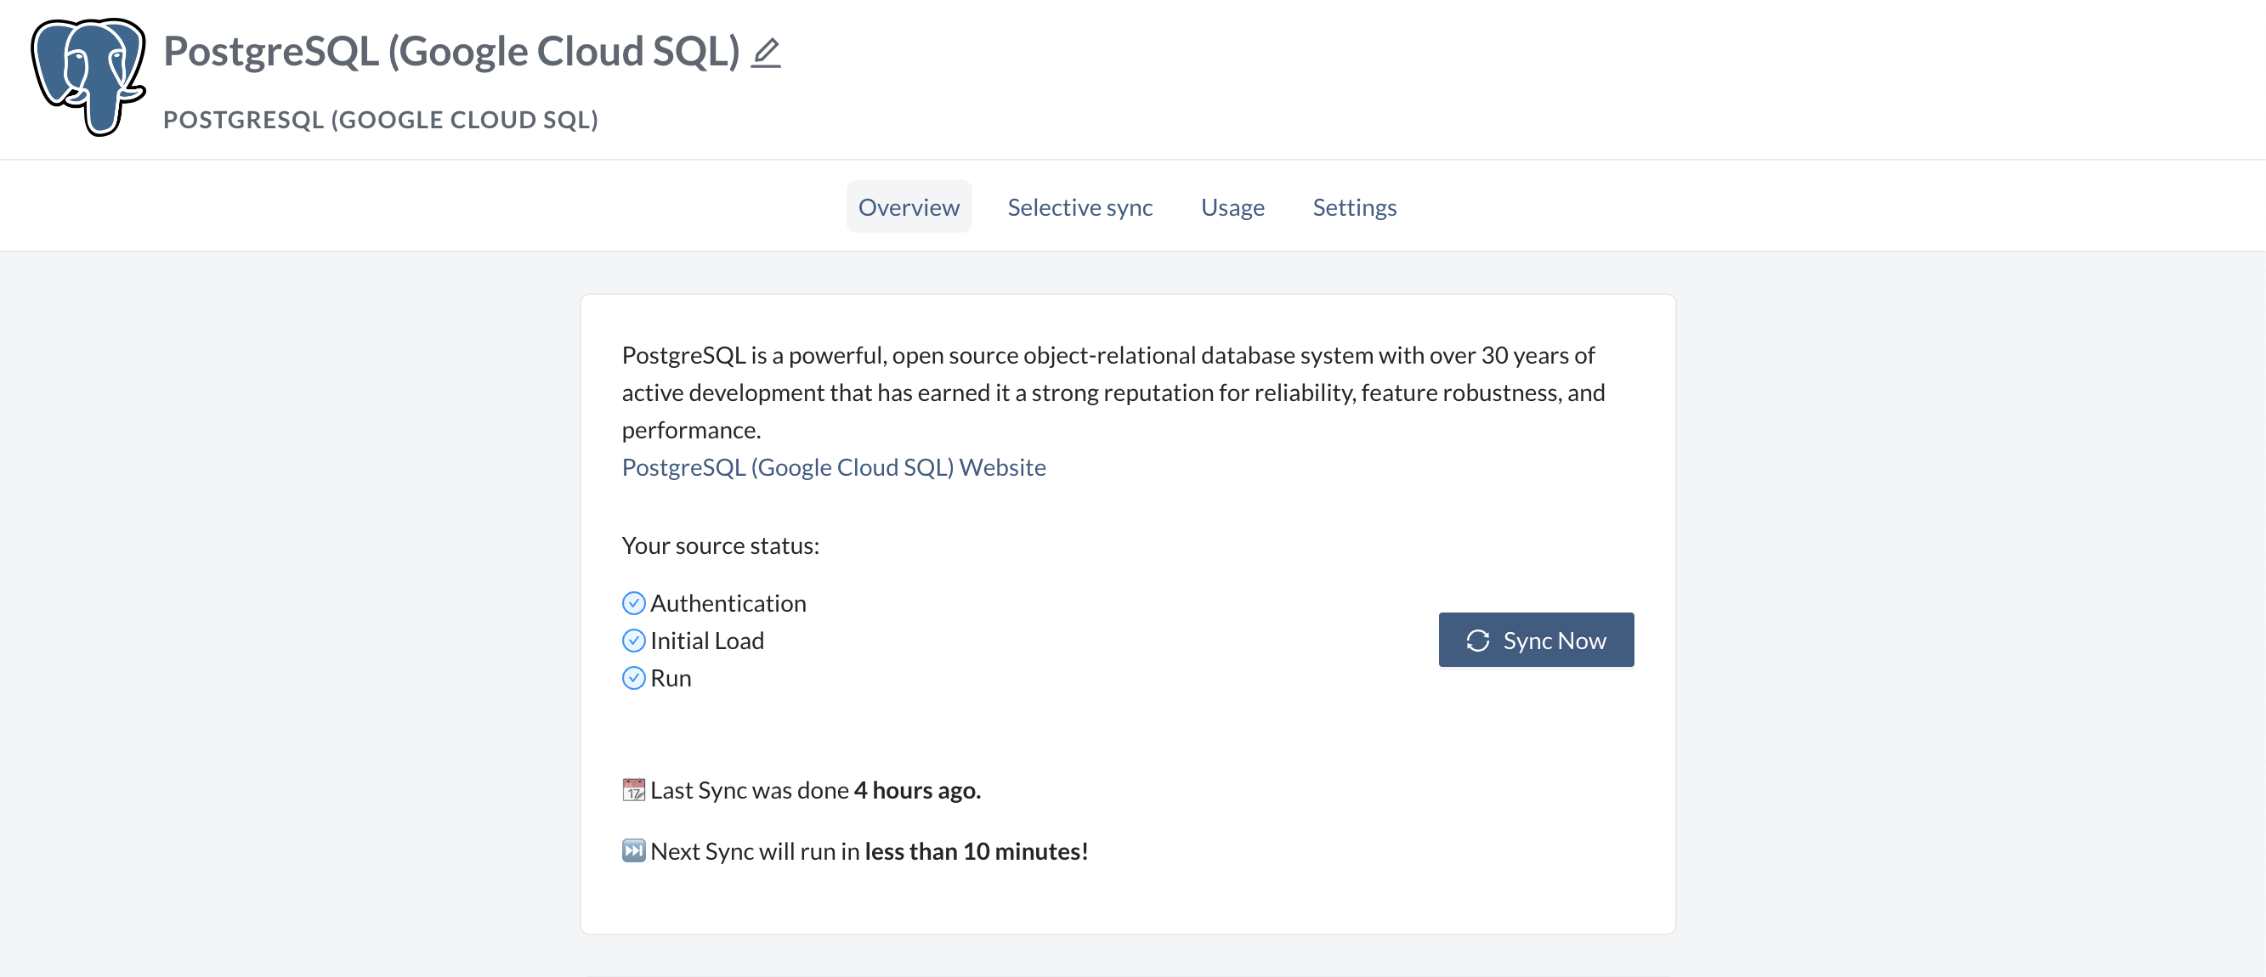Click '4 hours ago.' last sync text
This screenshot has width=2266, height=977.
click(x=917, y=790)
